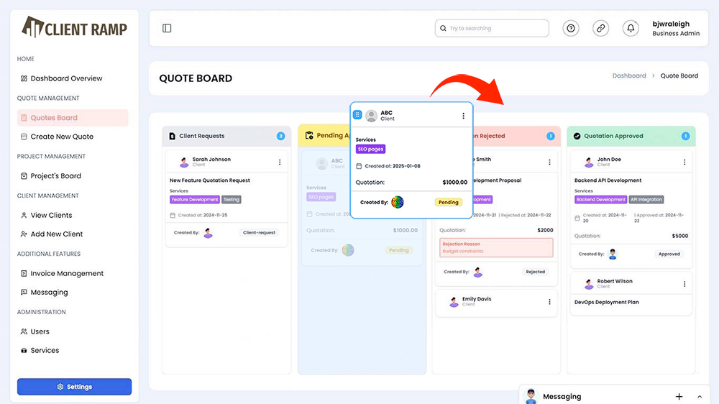Click Messaging panel avatar
The height and width of the screenshot is (404, 719).
click(531, 396)
